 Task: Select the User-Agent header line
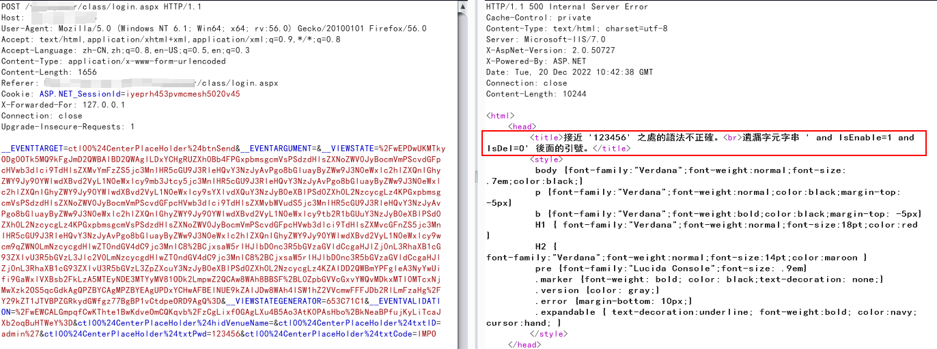pos(214,29)
